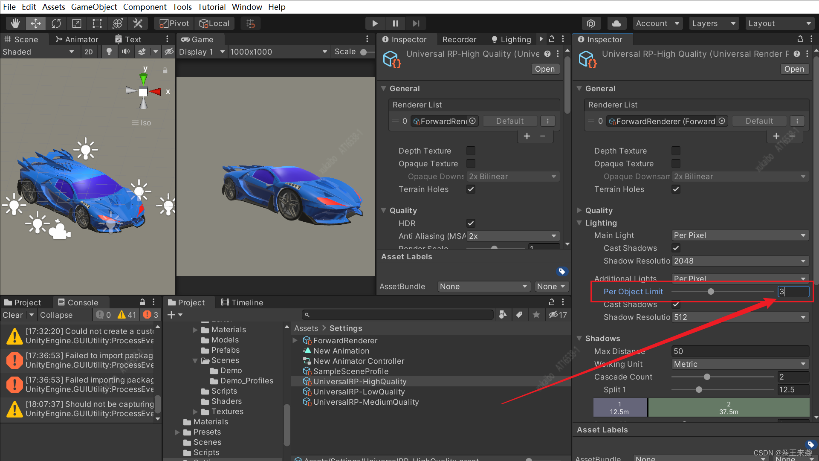
Task: Open custom editor tools
Action: pyautogui.click(x=138, y=23)
